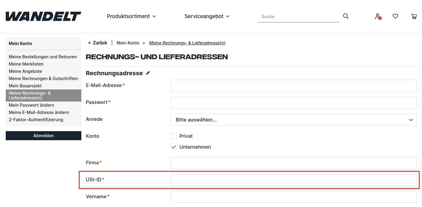Viewport: 422px width, 207px height.
Task: Open the wishlist heart icon
Action: pyautogui.click(x=395, y=16)
